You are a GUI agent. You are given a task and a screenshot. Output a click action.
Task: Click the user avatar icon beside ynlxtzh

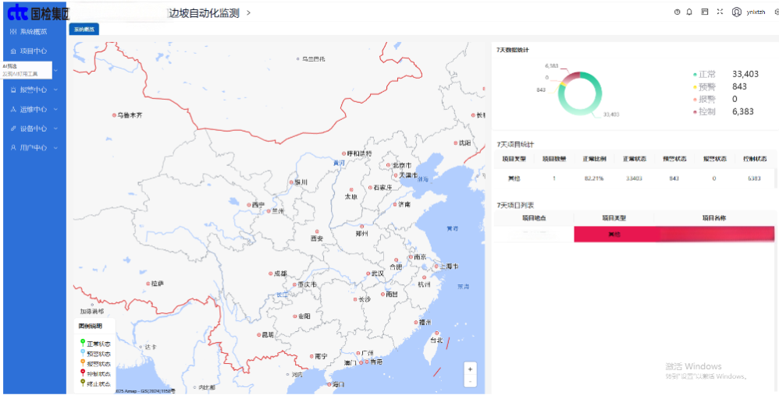(x=737, y=12)
